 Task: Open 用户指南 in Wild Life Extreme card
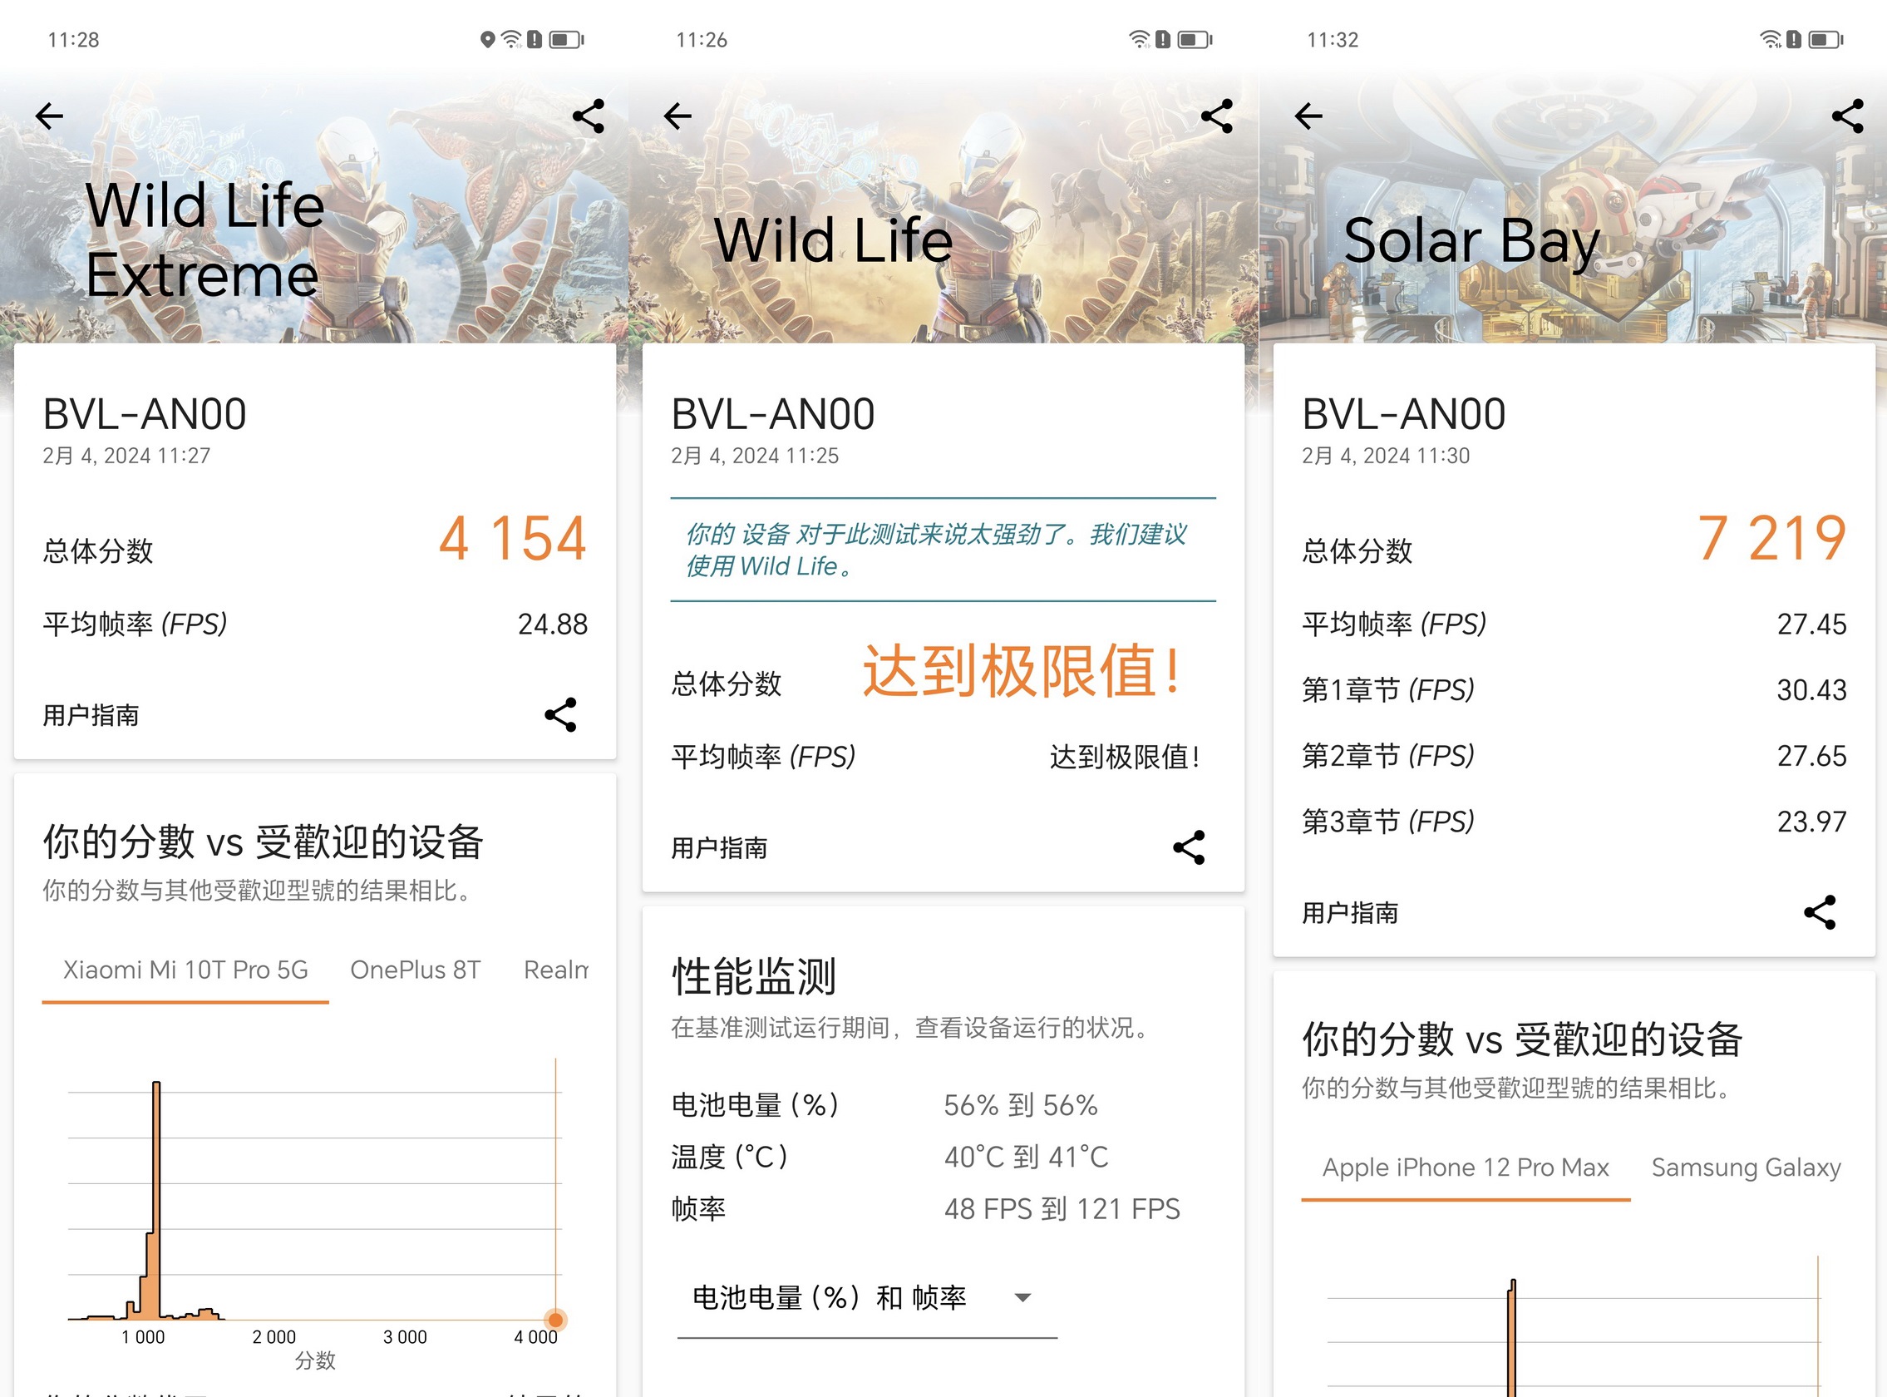coord(91,715)
